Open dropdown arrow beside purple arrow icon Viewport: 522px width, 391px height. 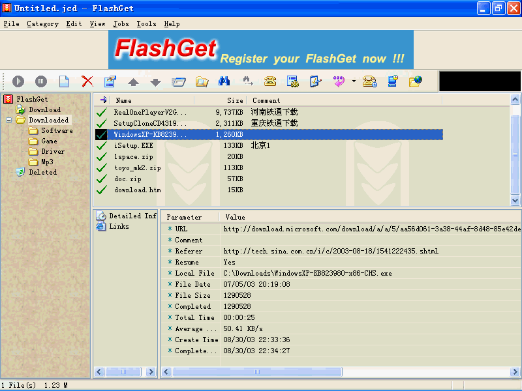[x=354, y=81]
